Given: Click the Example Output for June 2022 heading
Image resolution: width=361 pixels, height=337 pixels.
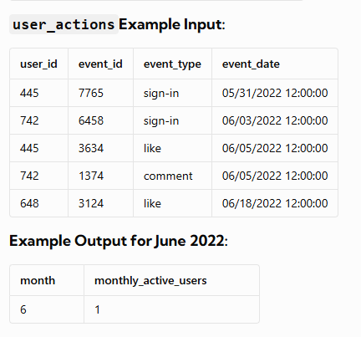Looking at the screenshot, I should point(119,241).
